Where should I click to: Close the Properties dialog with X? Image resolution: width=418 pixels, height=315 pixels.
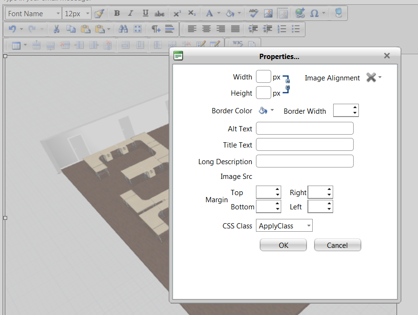[x=387, y=56]
